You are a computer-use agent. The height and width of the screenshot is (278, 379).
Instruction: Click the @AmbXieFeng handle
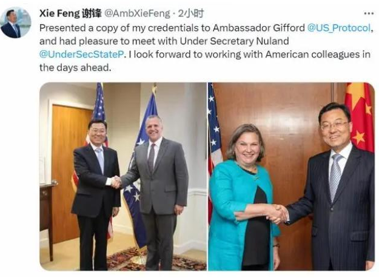point(137,13)
